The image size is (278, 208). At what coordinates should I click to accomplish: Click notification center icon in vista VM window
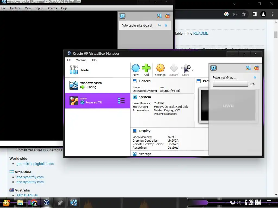click(122, 16)
